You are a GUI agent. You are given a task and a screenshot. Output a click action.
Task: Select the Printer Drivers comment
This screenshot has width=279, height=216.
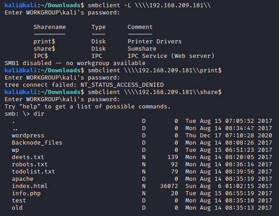155,41
